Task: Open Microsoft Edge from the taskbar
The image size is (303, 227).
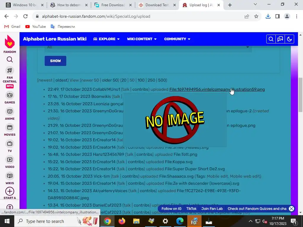Action: coord(180,221)
